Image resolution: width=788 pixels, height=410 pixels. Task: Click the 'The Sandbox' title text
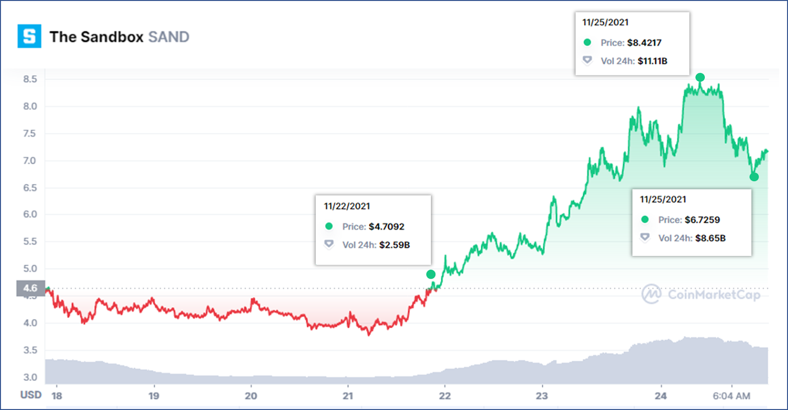pyautogui.click(x=97, y=37)
